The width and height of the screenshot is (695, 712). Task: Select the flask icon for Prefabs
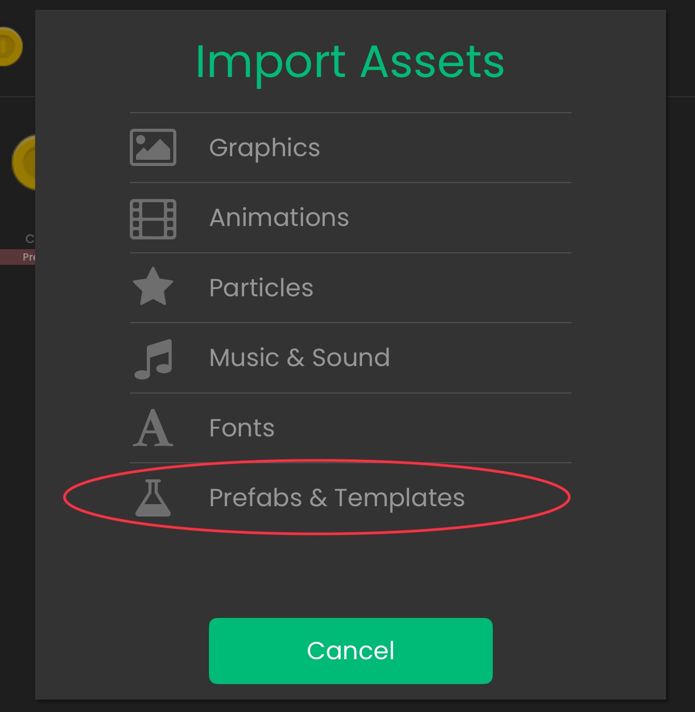point(153,498)
